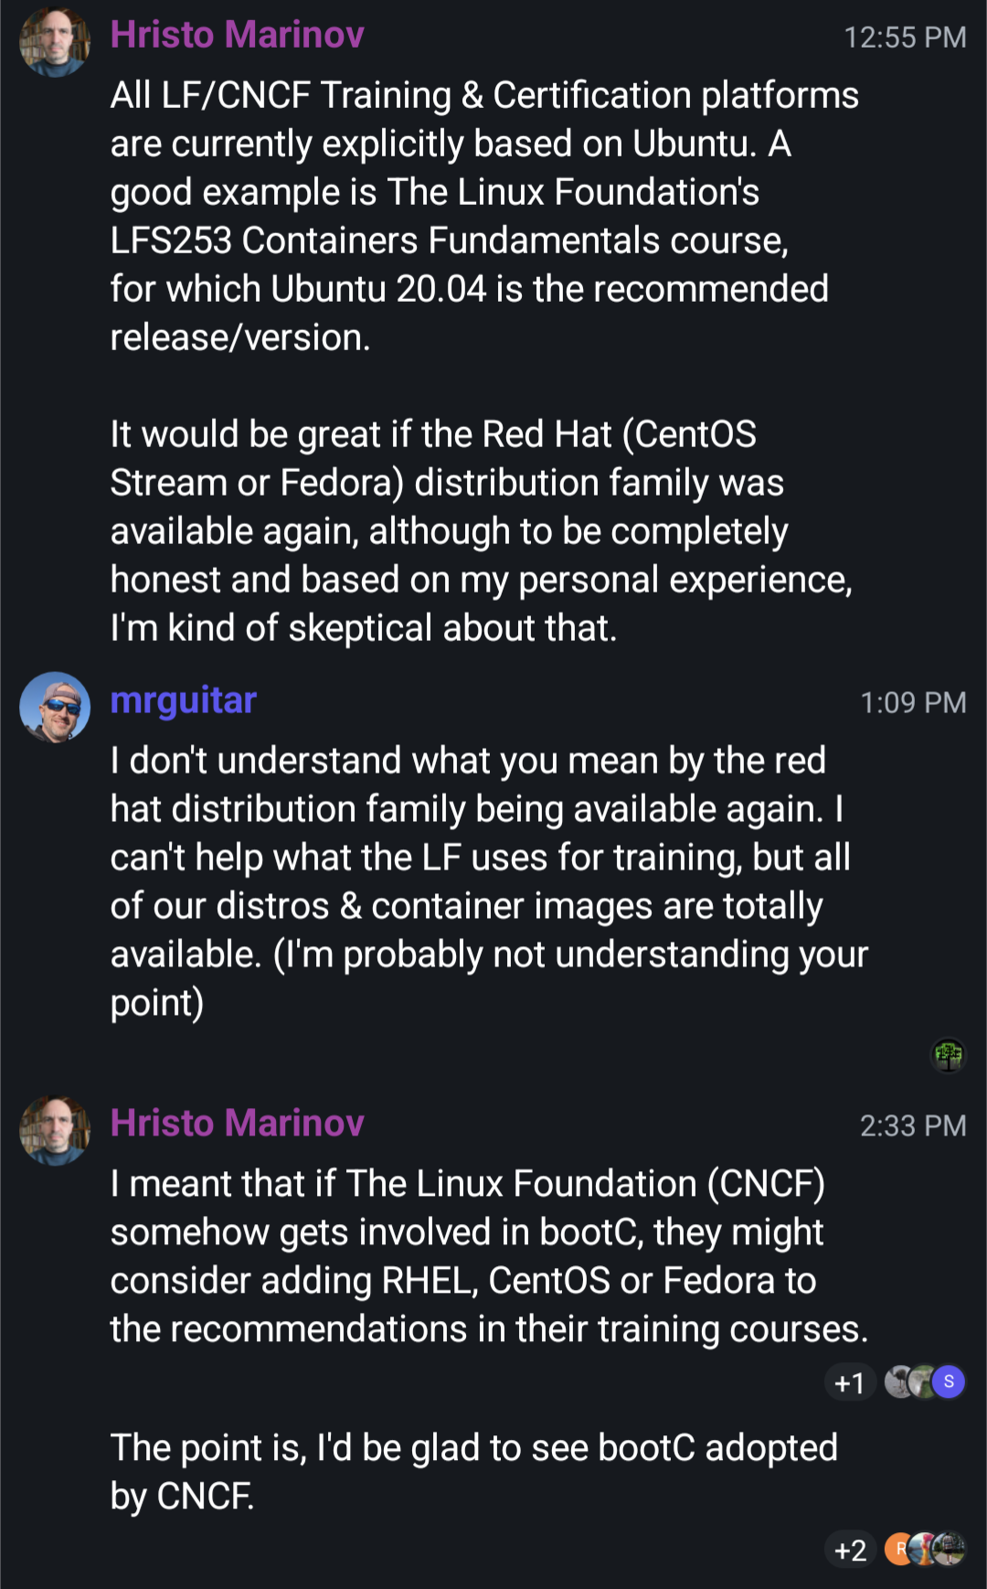This screenshot has width=987, height=1589.
Task: Select the 2:33 PM message timestamp
Action: point(913,1125)
